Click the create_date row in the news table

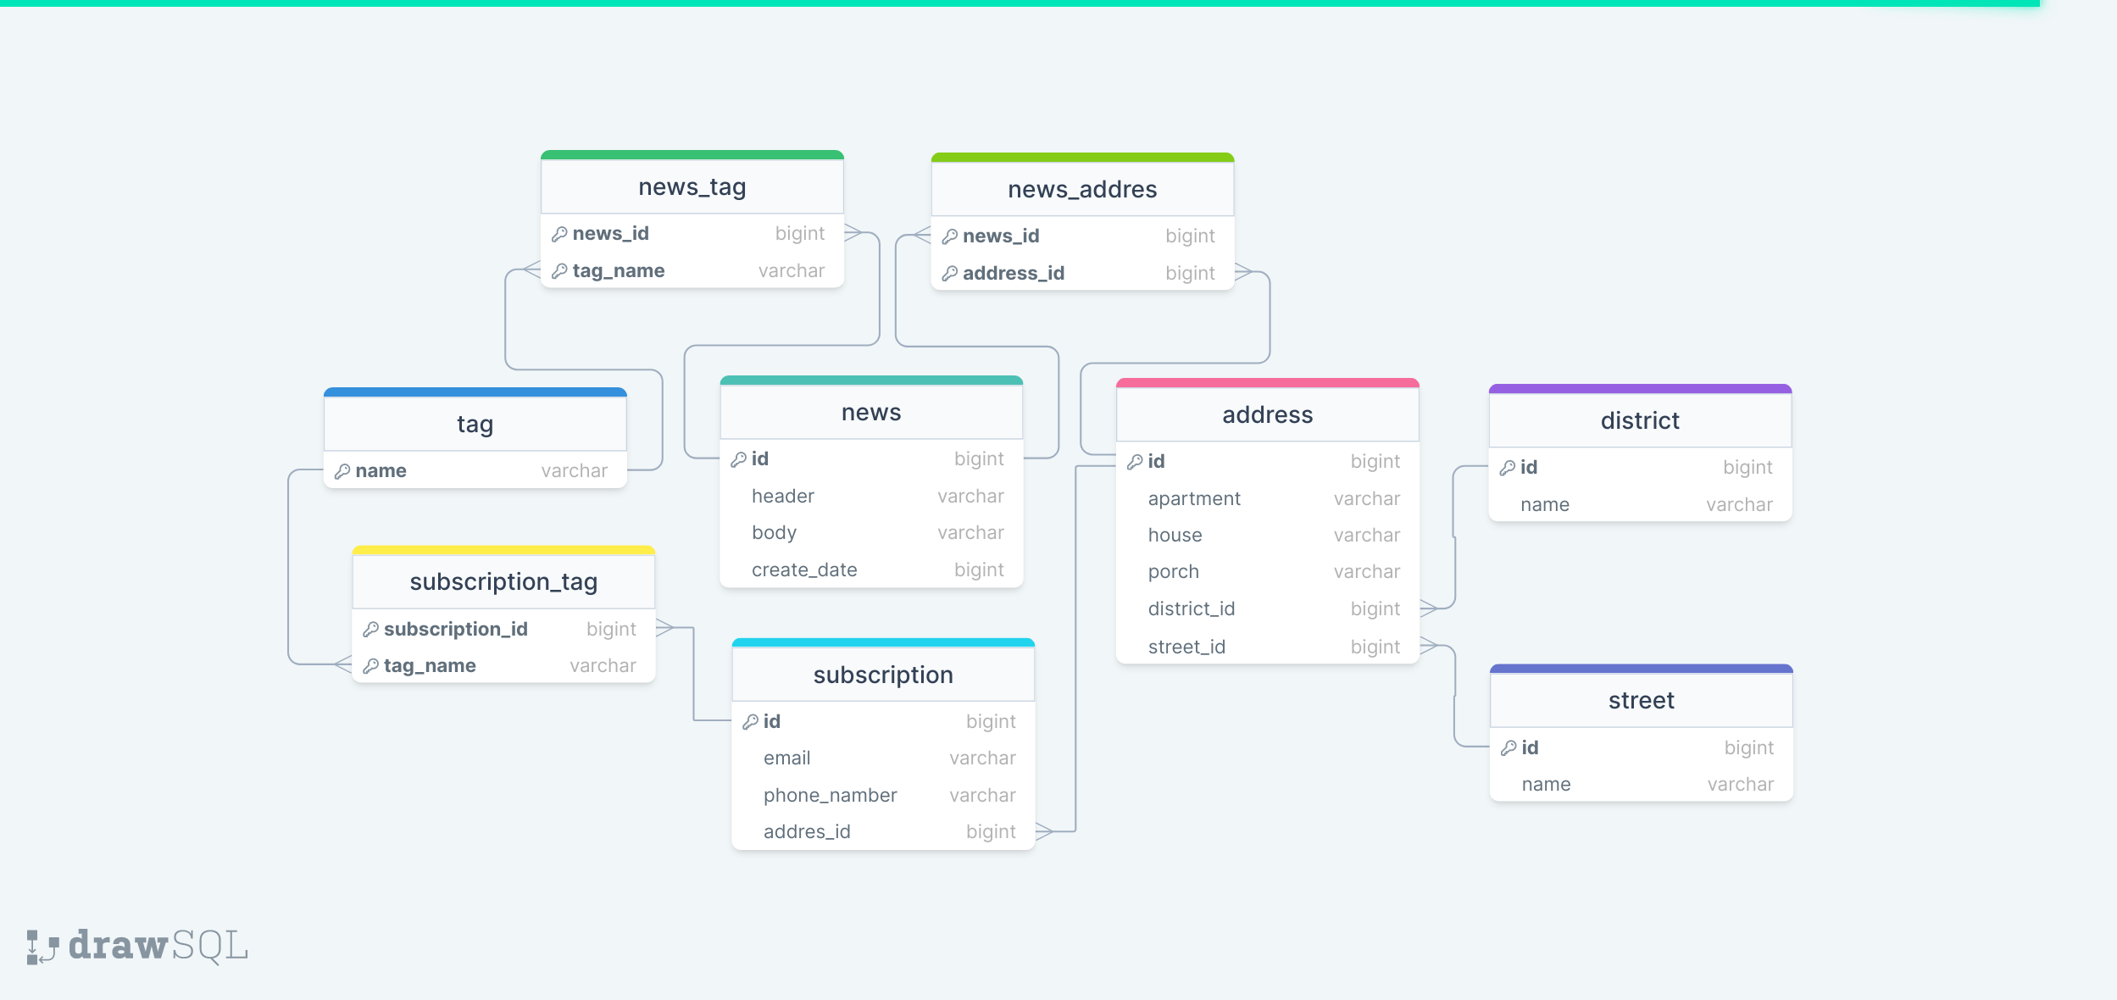[804, 569]
